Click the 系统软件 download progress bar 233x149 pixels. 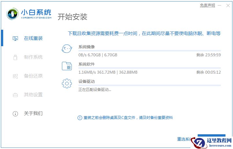(149, 68)
